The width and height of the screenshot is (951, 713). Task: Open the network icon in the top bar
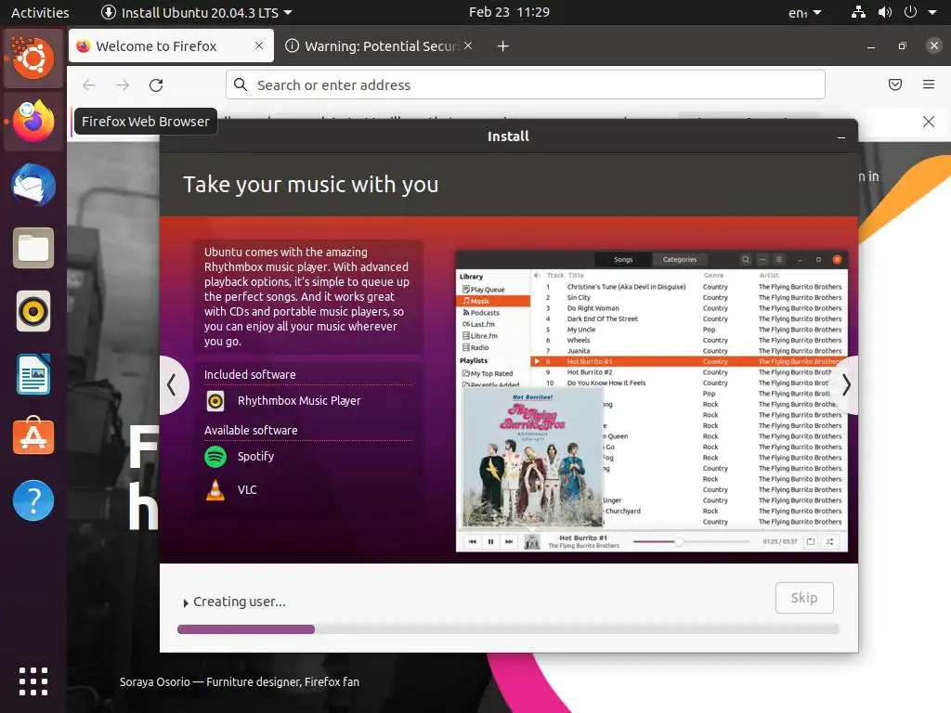(858, 12)
